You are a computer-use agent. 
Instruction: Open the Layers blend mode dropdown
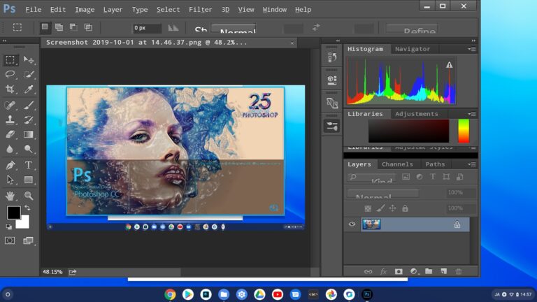pos(383,194)
